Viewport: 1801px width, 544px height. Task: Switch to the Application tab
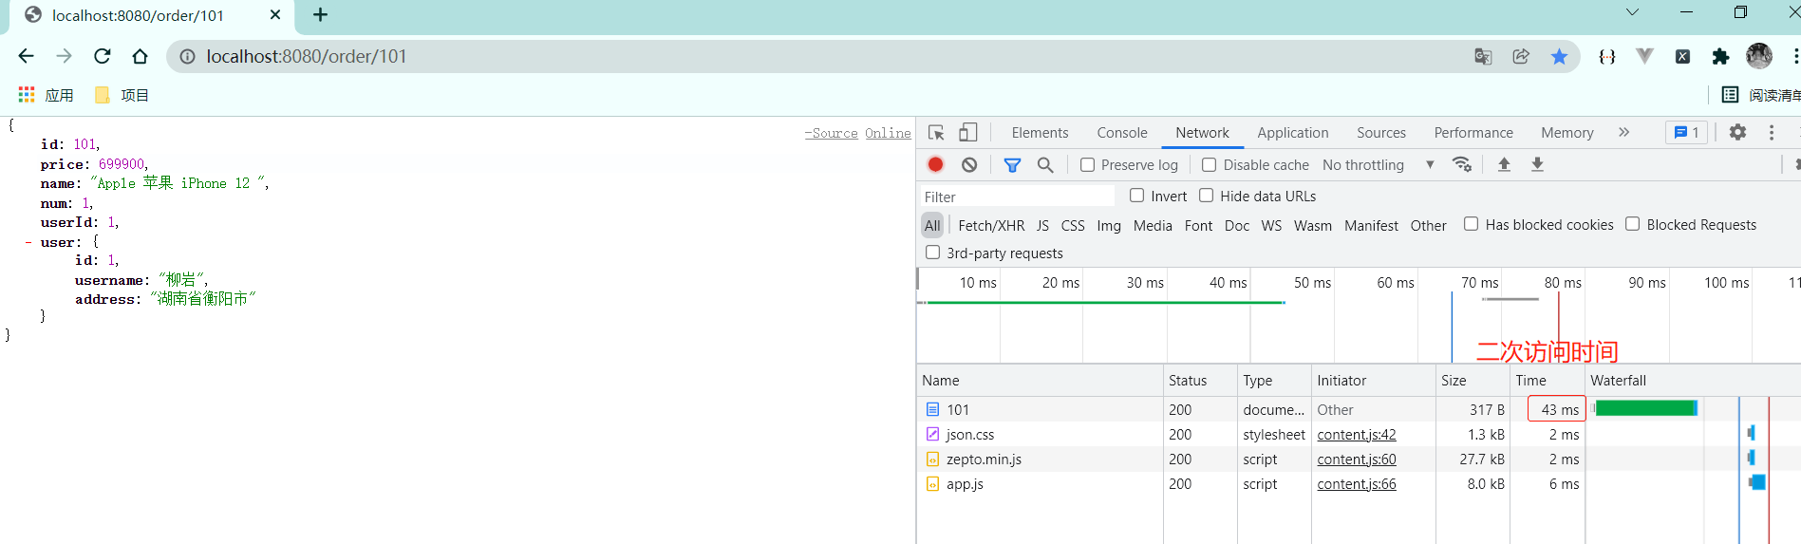[x=1293, y=133]
